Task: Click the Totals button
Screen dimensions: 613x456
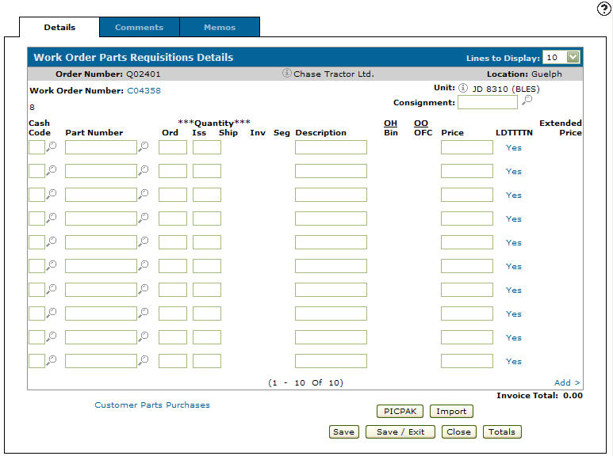Action: tap(502, 431)
